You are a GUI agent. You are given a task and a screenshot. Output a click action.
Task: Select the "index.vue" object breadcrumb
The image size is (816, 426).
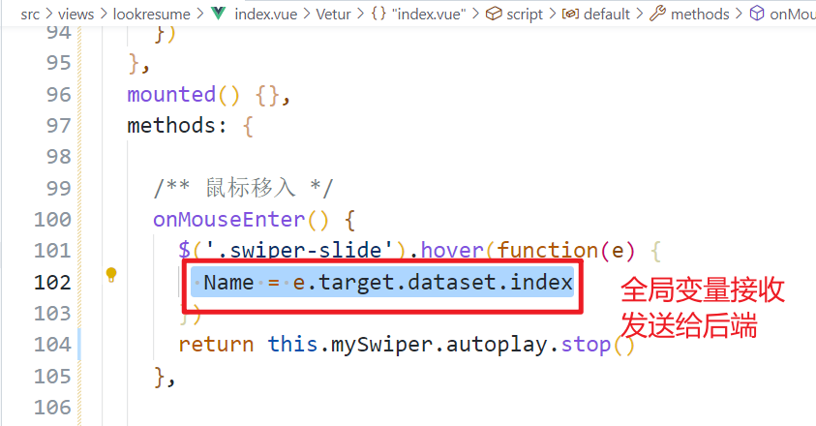pos(428,15)
